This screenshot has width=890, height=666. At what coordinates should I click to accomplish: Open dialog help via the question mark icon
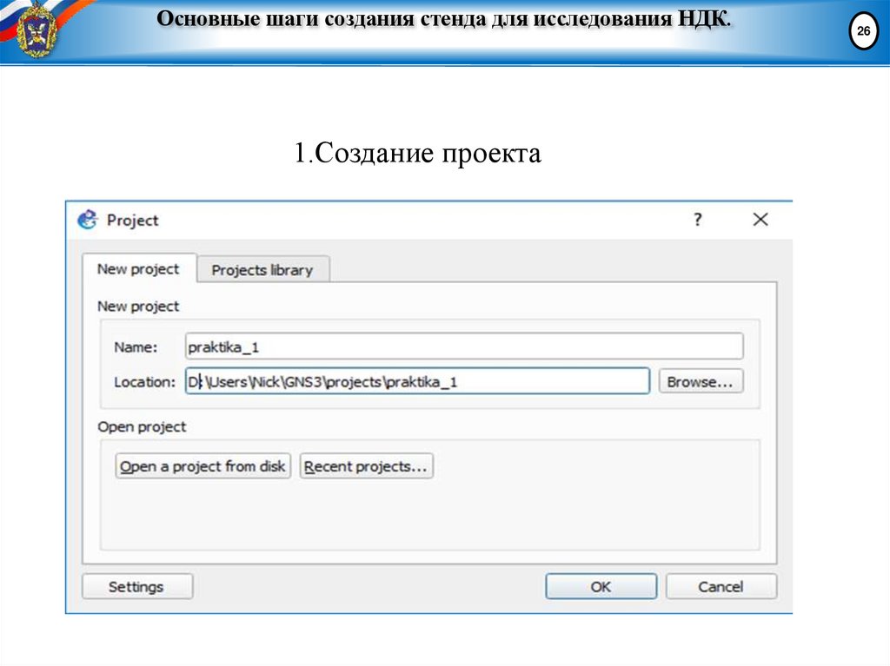coord(697,220)
